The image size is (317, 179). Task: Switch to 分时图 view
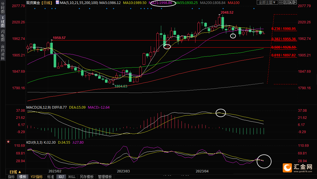click(3, 7)
